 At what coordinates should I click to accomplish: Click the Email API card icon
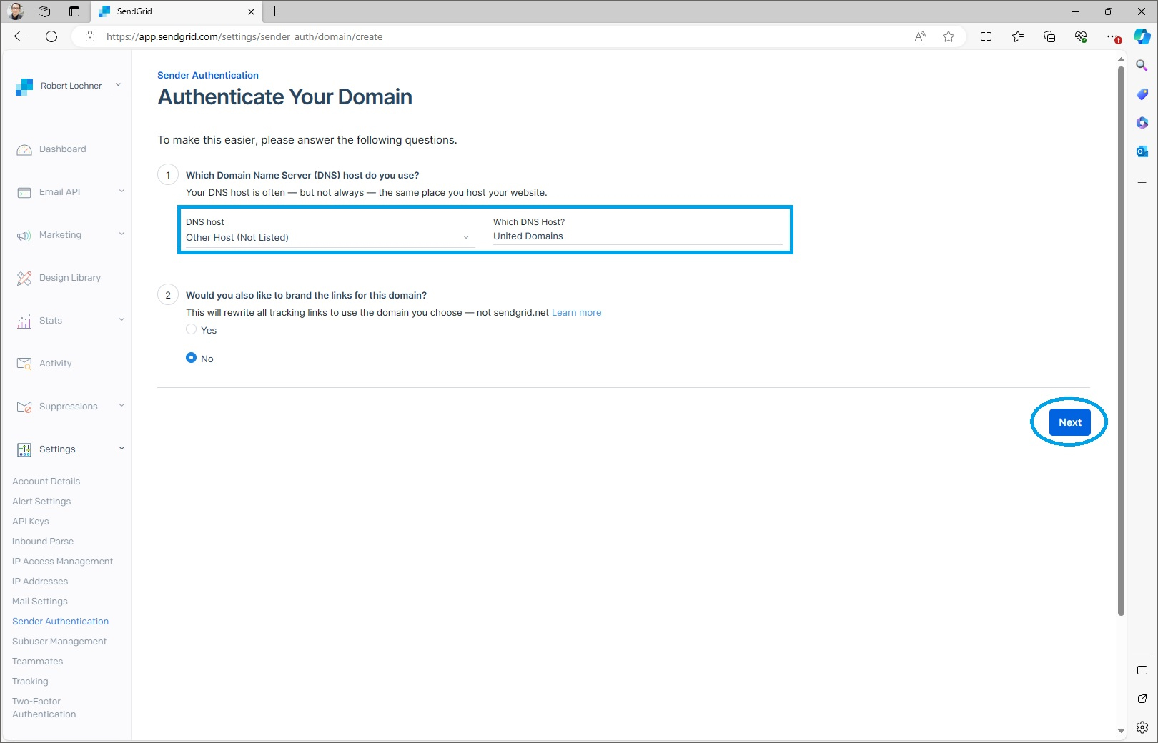pos(24,193)
